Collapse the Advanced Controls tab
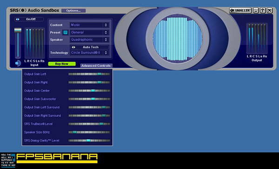 [96, 66]
